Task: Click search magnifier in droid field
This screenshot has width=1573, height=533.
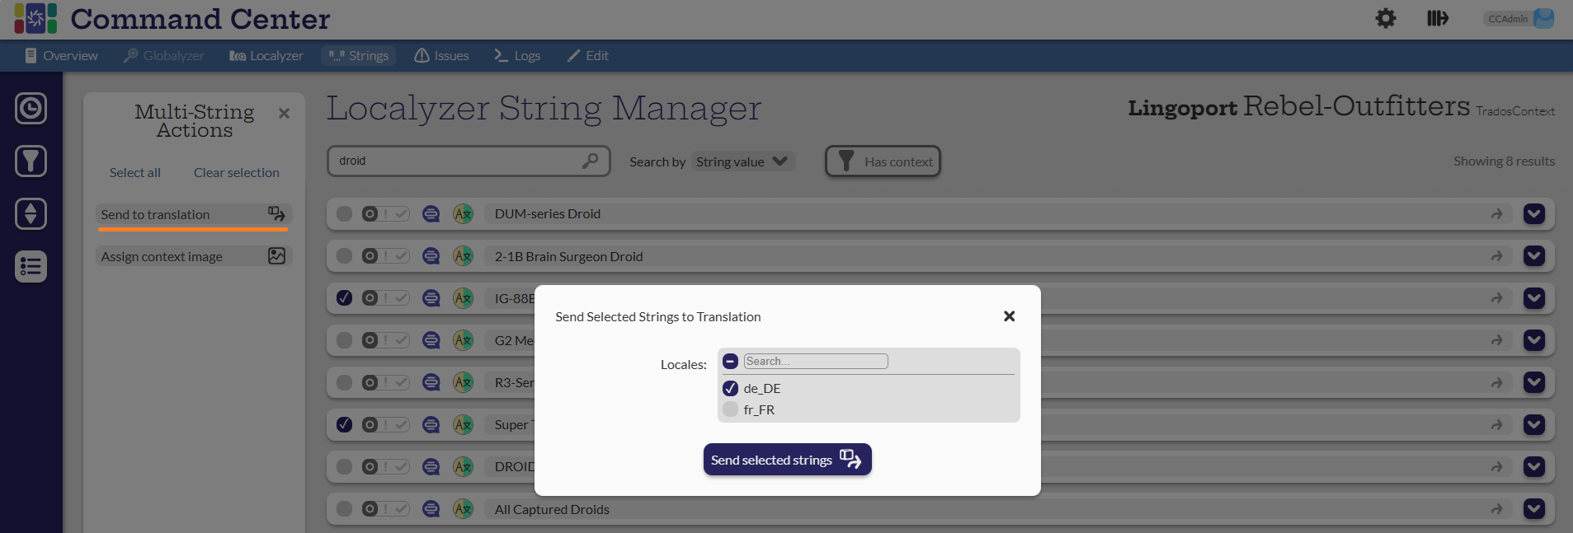Action: 590,161
